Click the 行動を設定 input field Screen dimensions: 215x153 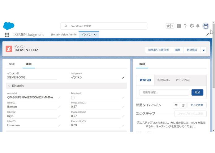click(164, 92)
